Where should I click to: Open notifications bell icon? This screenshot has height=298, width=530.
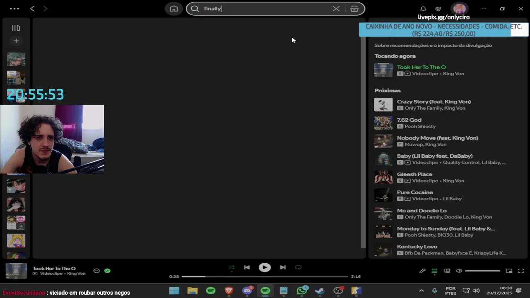(423, 9)
